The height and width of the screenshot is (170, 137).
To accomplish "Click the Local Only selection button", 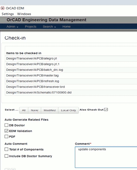I will point(68,110).
